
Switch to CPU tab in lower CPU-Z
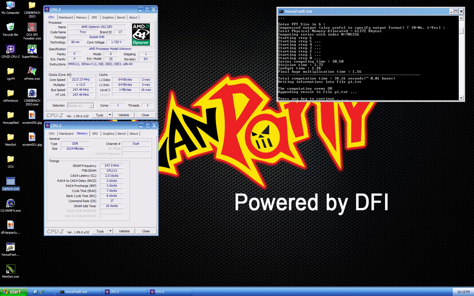(x=52, y=134)
